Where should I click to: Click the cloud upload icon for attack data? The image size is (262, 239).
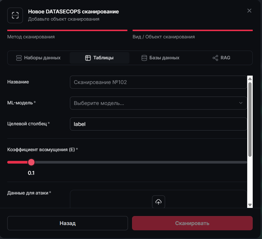(x=158, y=202)
